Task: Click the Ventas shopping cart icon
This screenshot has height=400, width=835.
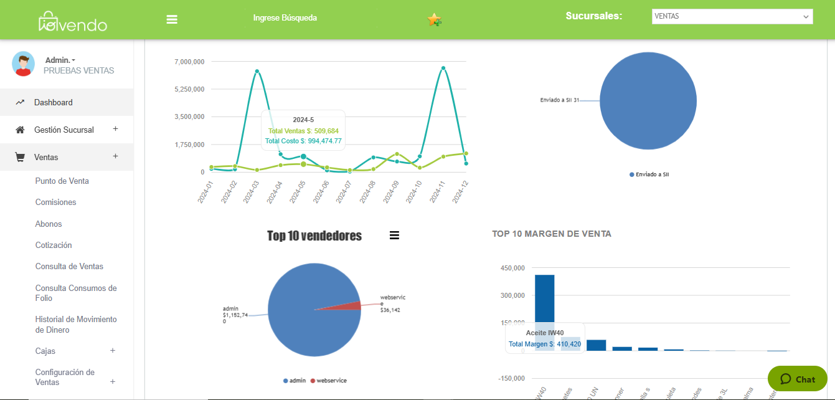Action: pos(20,157)
